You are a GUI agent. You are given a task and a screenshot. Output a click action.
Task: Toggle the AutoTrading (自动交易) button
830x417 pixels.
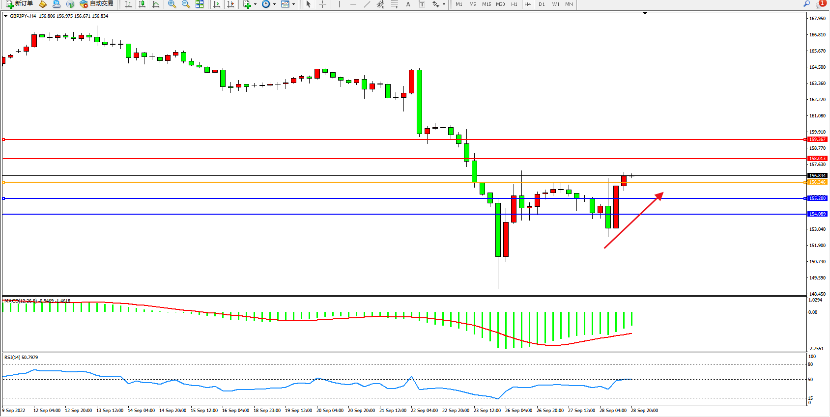[x=97, y=4]
